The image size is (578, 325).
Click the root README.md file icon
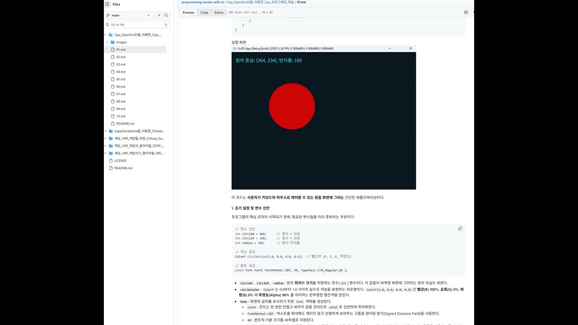click(111, 168)
